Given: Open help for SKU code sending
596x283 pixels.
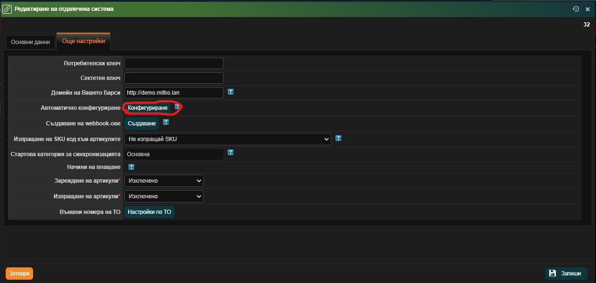Looking at the screenshot, I should pyautogui.click(x=338, y=138).
